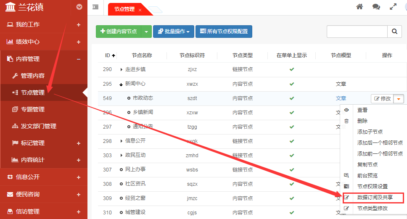This screenshot has width=407, height=219.
Task: Click the 创建内容节点 button
Action: coord(119,32)
